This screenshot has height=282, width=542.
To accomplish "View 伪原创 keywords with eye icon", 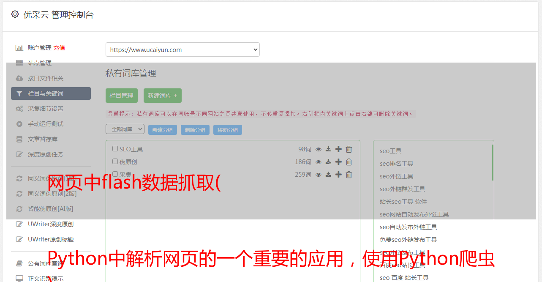I will click(319, 162).
